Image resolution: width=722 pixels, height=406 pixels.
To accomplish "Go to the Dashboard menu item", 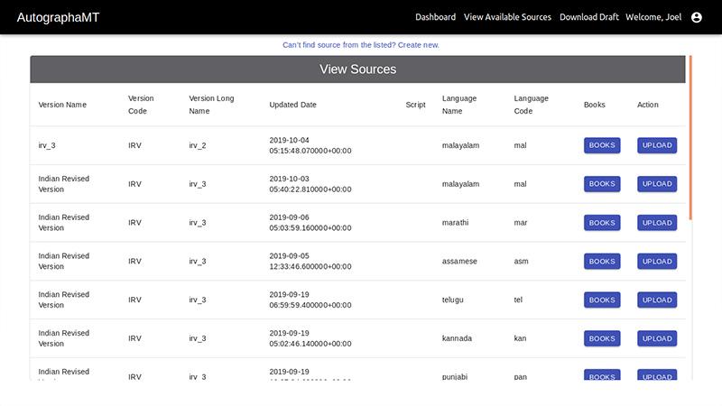I will [x=435, y=17].
